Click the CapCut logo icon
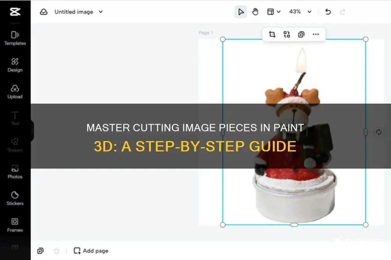The height and width of the screenshot is (260, 391). click(15, 11)
